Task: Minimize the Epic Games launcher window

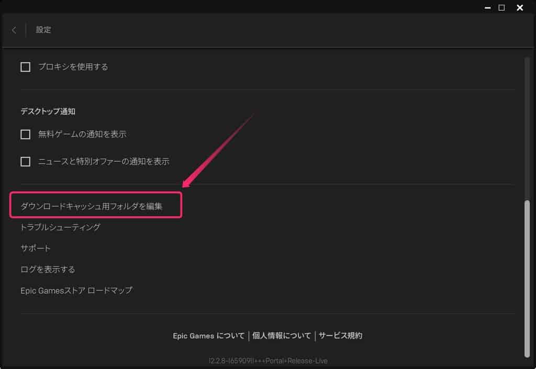Action: coord(488,7)
